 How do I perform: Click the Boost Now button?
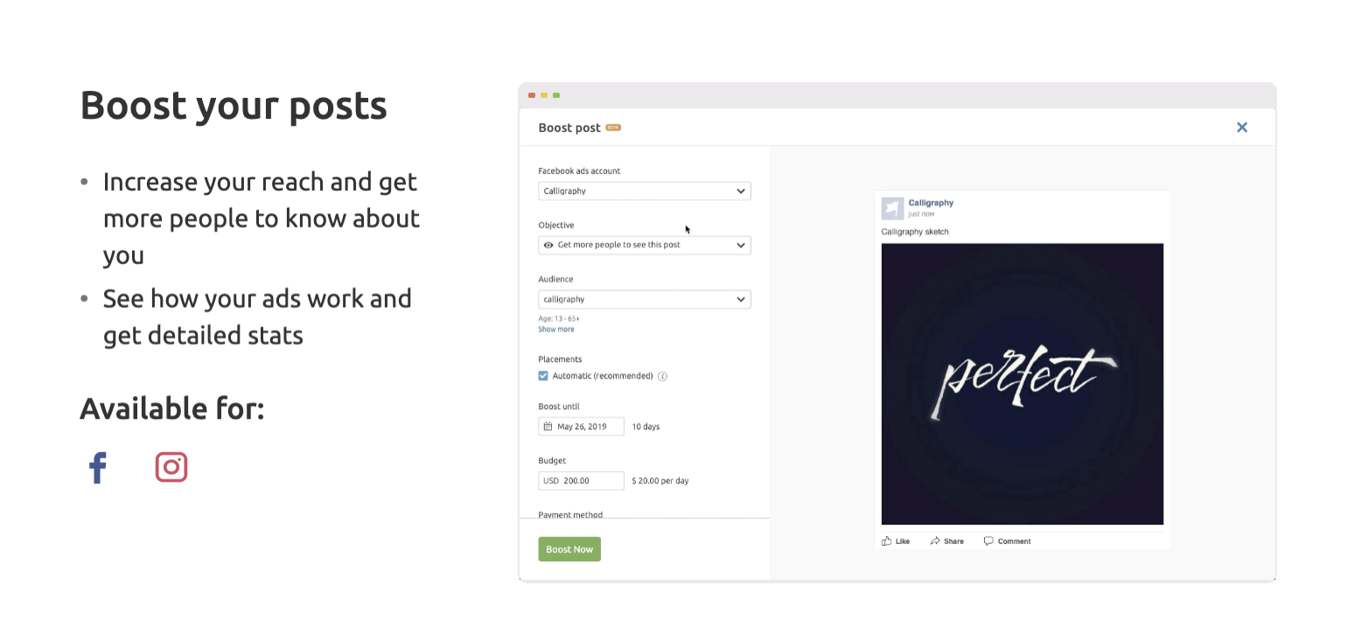click(x=569, y=549)
